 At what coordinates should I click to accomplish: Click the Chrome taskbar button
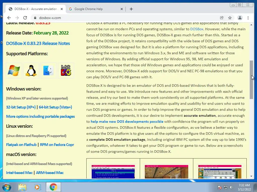(x=53, y=187)
